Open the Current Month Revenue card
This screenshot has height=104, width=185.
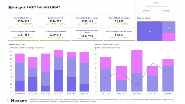(23, 21)
